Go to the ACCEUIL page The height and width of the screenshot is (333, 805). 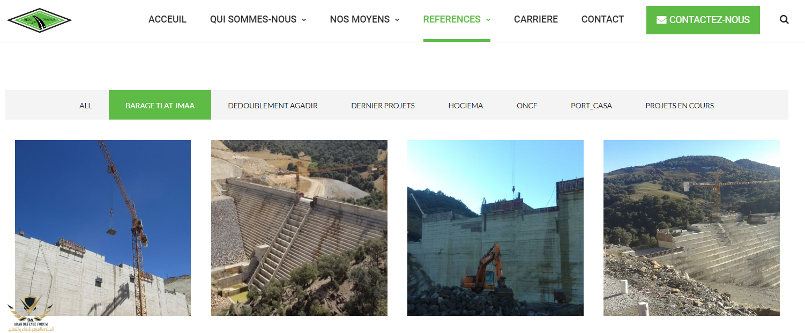(x=167, y=19)
